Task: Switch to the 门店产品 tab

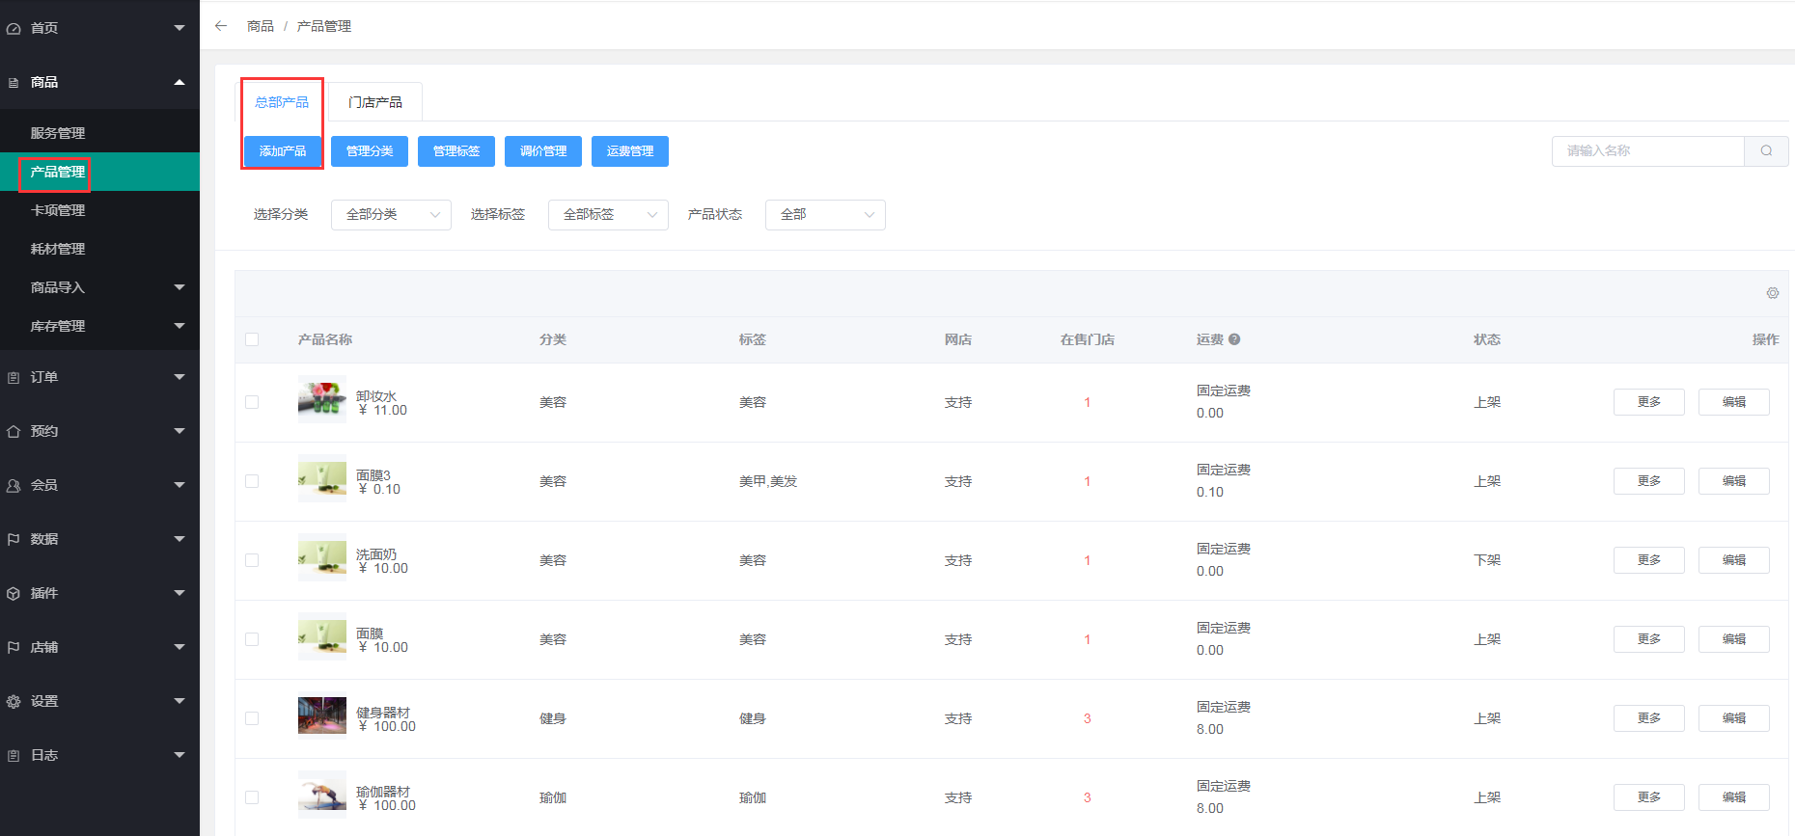Action: pos(375,102)
